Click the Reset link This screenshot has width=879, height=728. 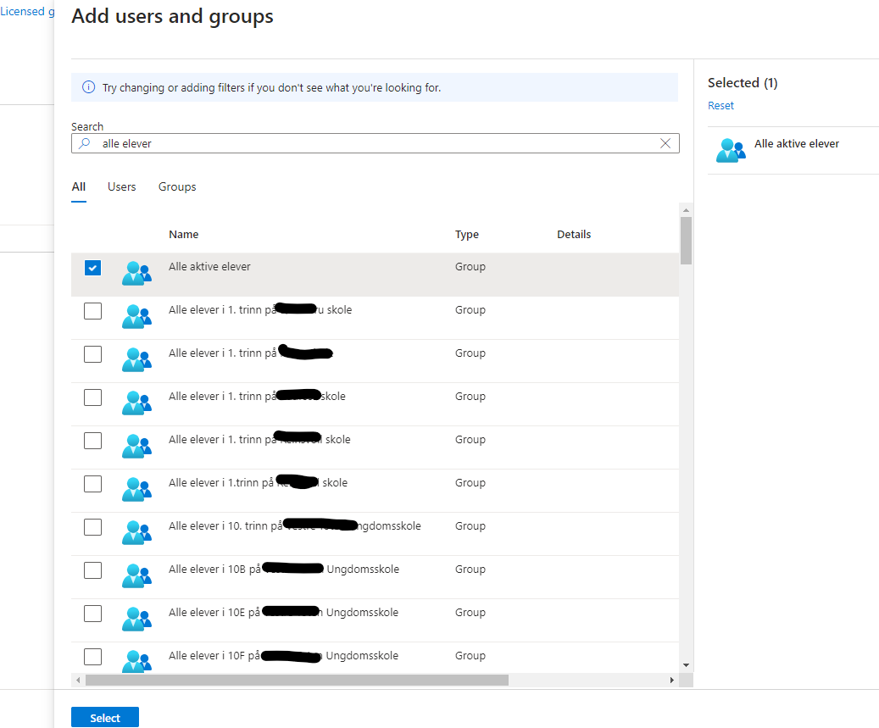(x=720, y=106)
